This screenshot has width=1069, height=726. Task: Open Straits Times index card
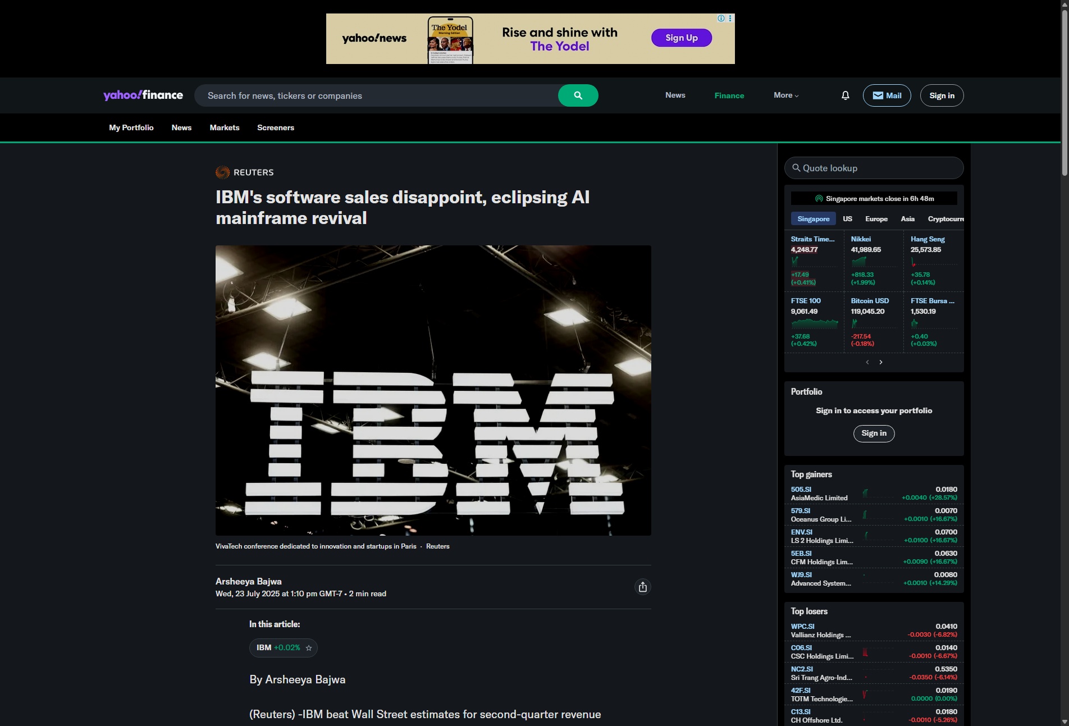click(814, 261)
